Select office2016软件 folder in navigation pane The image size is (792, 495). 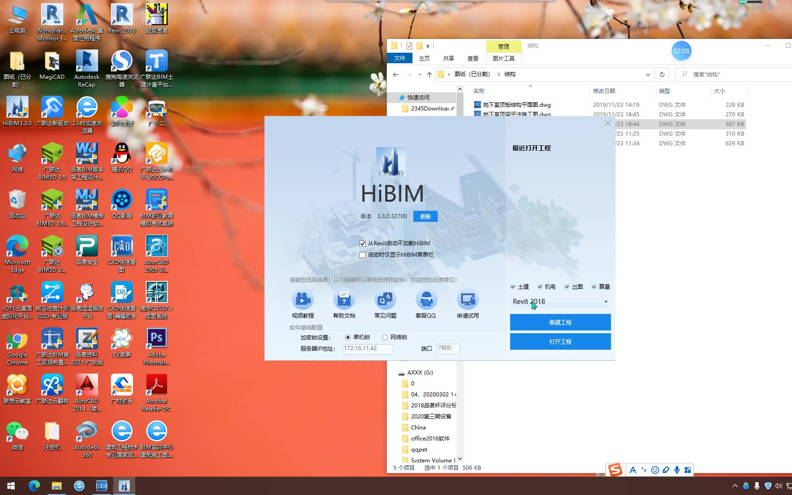click(430, 438)
